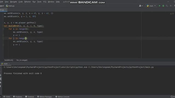
Task: Click inside the empty range() parentheses
Action: (x=26, y=38)
